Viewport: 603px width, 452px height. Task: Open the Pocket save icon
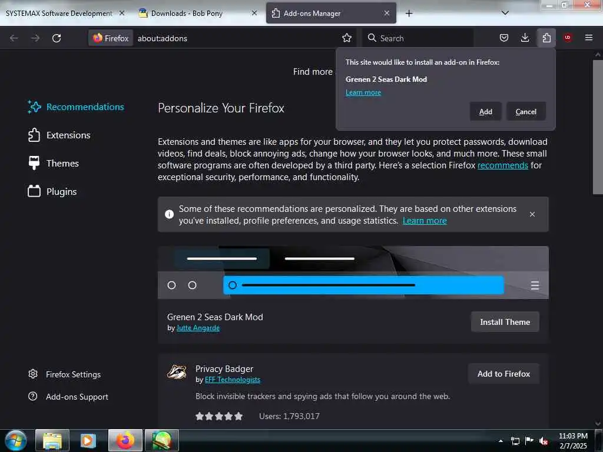click(504, 38)
